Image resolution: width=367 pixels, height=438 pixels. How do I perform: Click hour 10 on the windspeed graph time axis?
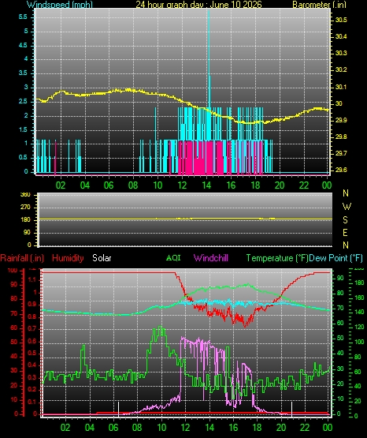tap(158, 185)
